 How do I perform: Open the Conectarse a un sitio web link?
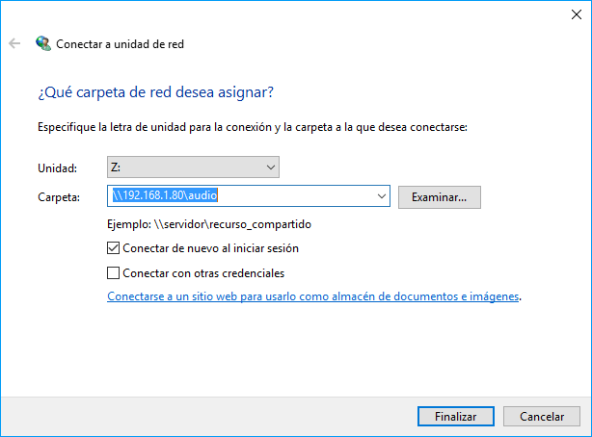313,296
